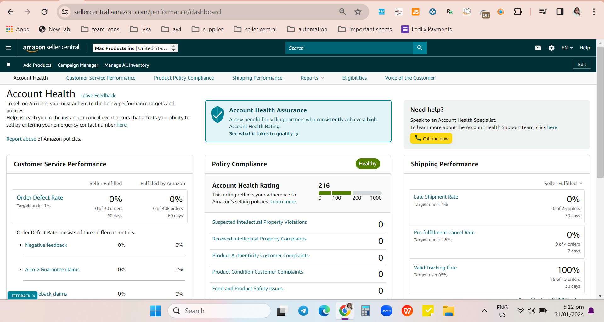604x322 pixels.
Task: Open Manage All Inventory
Action: pos(127,65)
